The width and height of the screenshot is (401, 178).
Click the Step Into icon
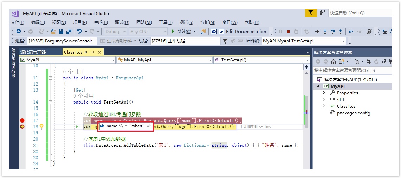pyautogui.click(x=325, y=32)
